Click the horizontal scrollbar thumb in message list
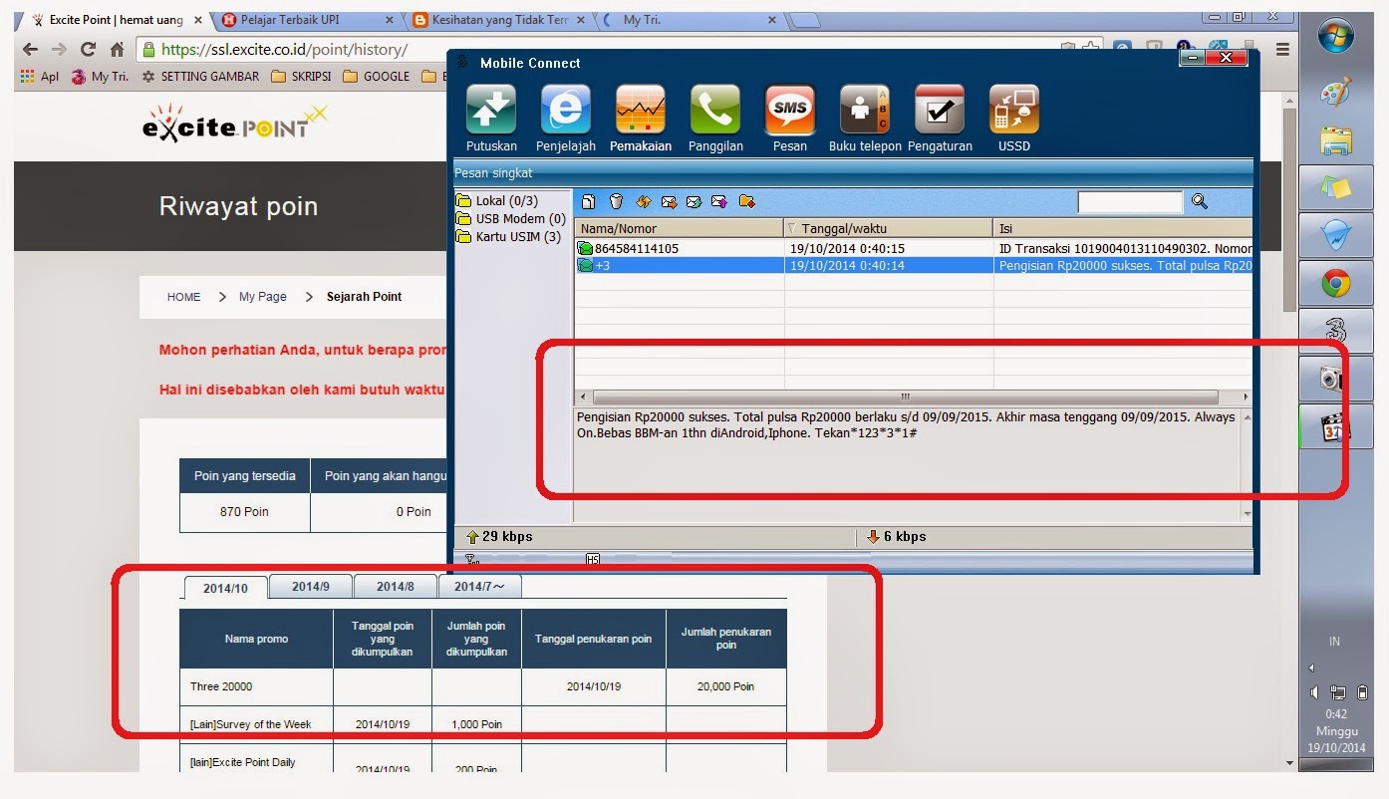The image size is (1389, 799). coord(905,396)
